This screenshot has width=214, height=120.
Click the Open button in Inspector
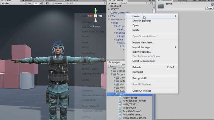(x=209, y=8)
